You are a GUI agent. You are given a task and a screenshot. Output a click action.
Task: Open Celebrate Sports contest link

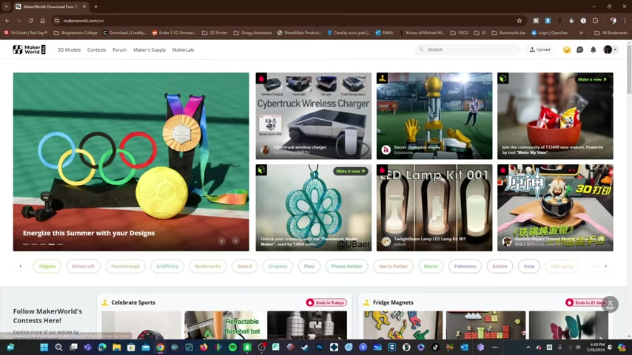[133, 302]
